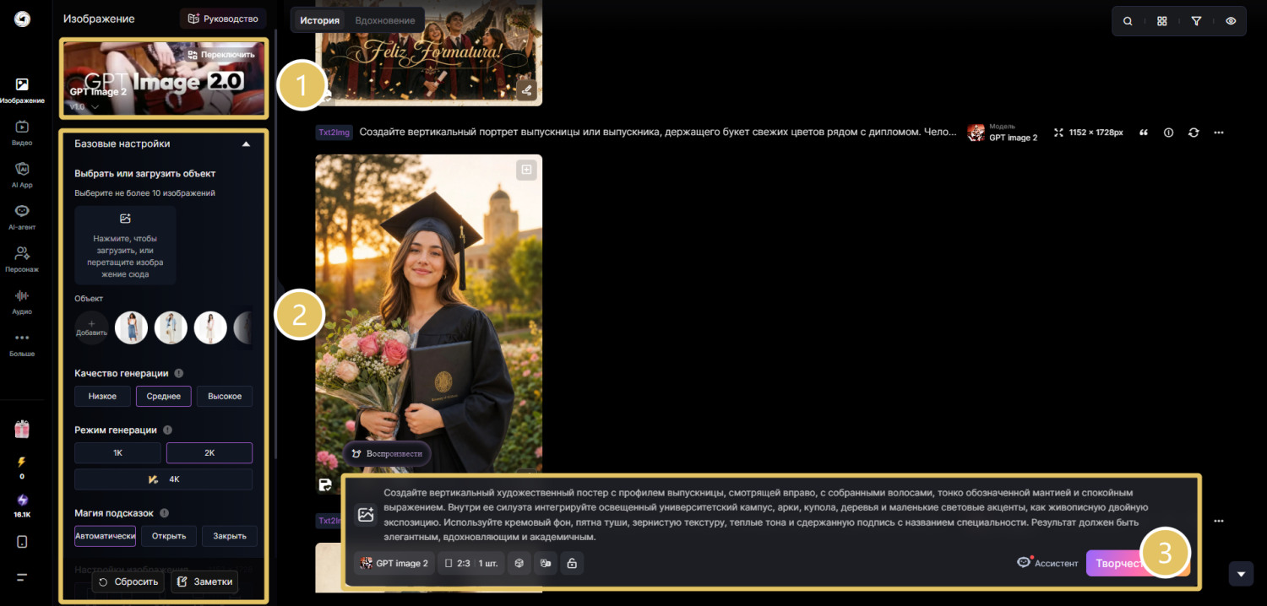Click the edit brush icon on Feliz Formatura image
1267x606 pixels.
click(x=527, y=90)
